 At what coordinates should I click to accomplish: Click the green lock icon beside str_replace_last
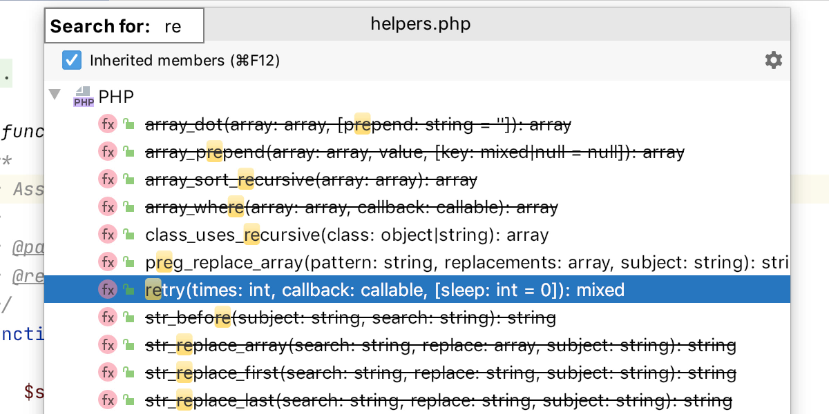pyautogui.click(x=128, y=400)
